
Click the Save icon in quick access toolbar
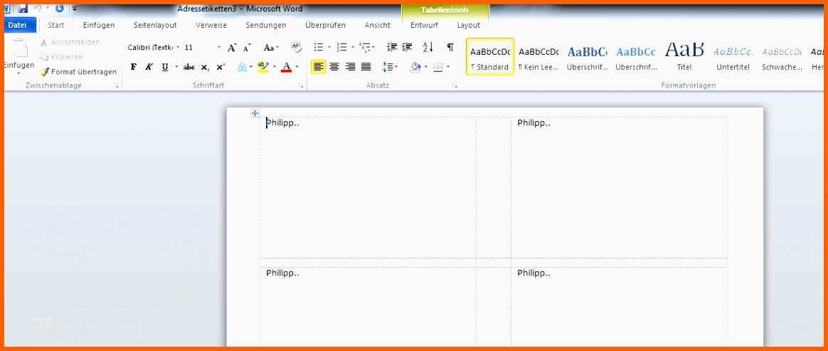click(x=23, y=9)
